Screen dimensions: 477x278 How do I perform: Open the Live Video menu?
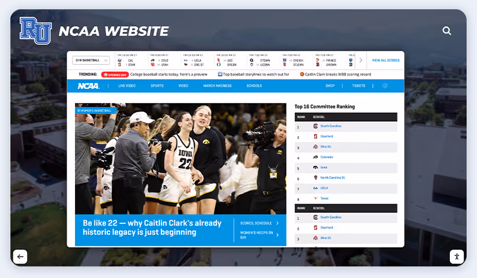coord(127,86)
